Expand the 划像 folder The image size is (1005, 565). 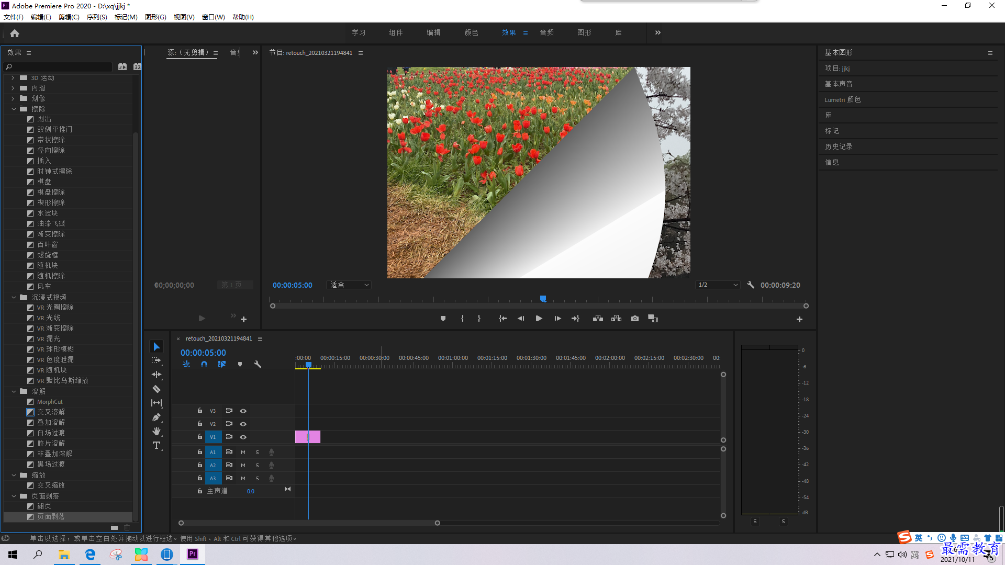(13, 98)
